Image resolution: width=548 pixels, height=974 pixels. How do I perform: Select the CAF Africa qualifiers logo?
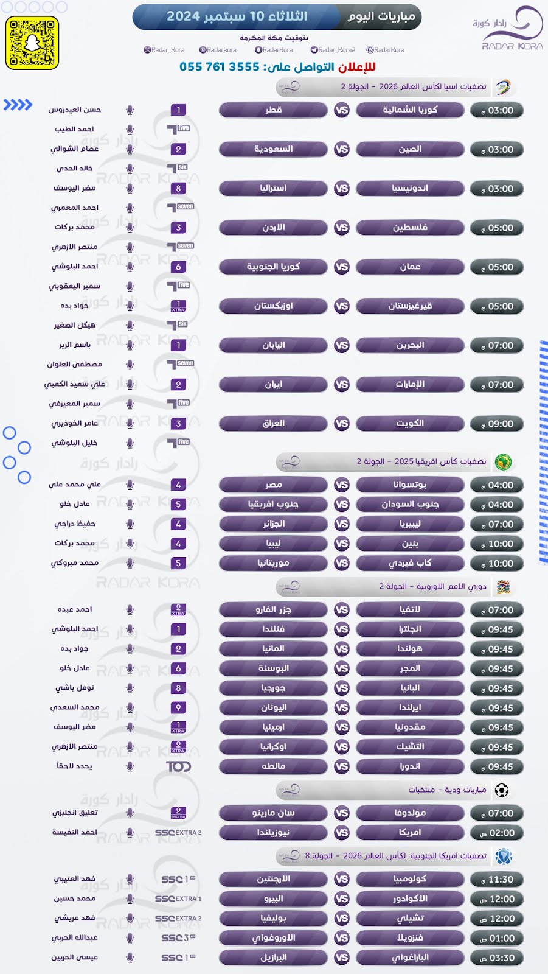502,461
